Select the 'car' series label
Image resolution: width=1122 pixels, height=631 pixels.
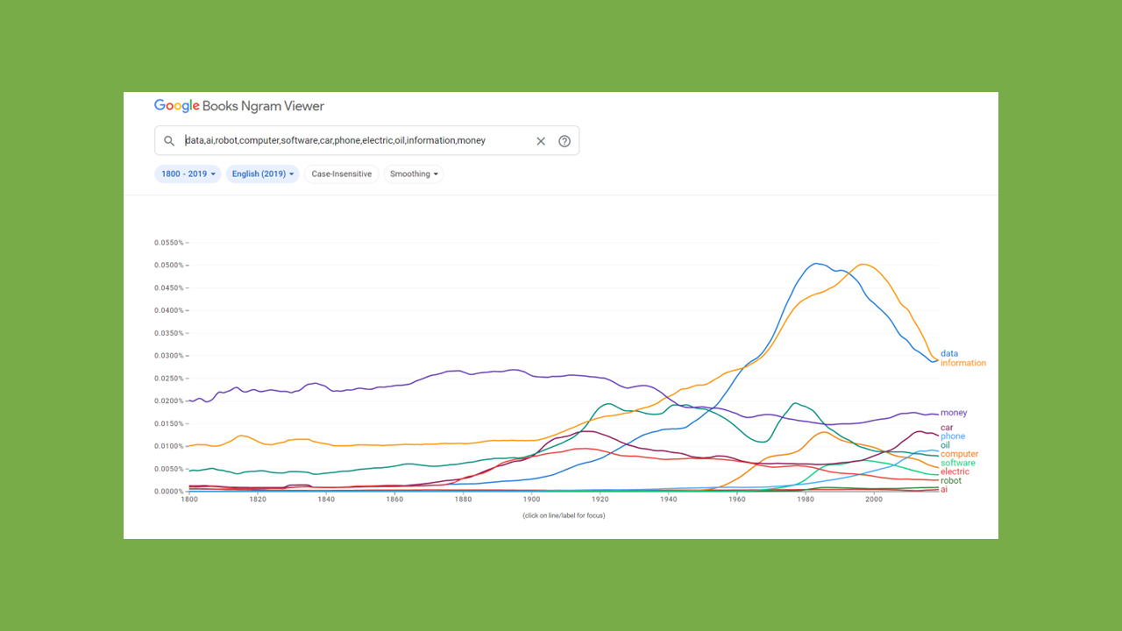click(947, 428)
